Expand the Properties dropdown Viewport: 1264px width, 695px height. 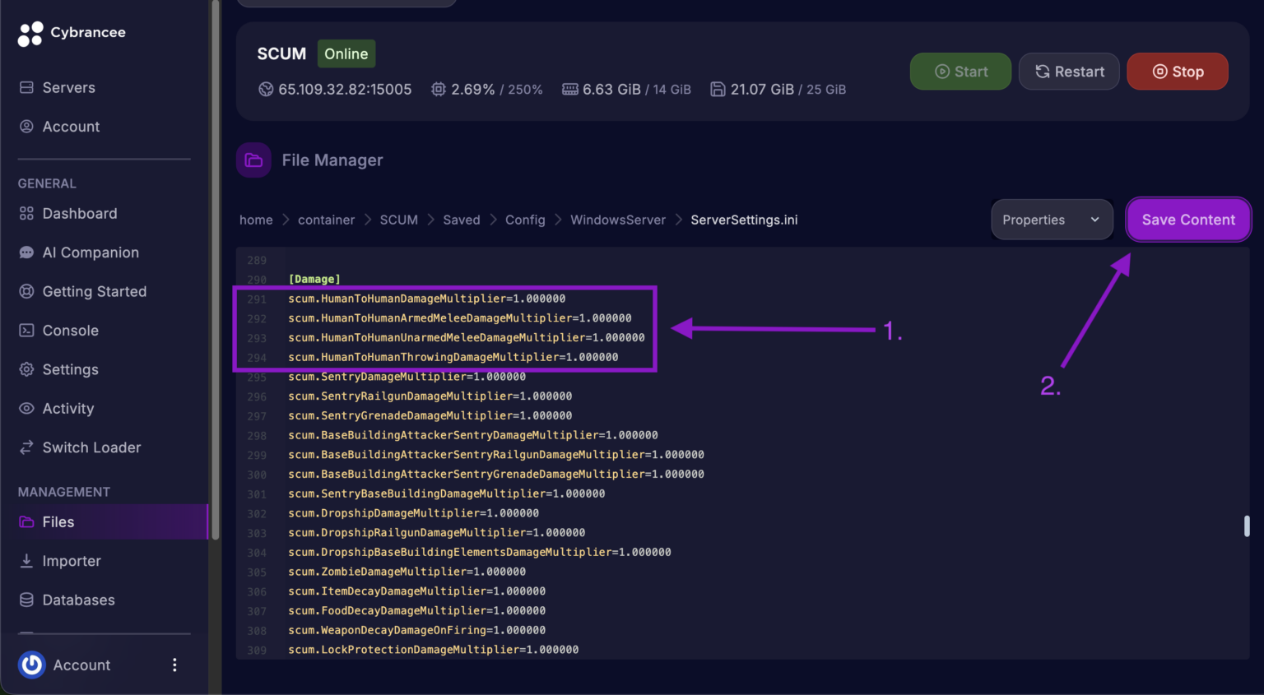coord(1051,220)
